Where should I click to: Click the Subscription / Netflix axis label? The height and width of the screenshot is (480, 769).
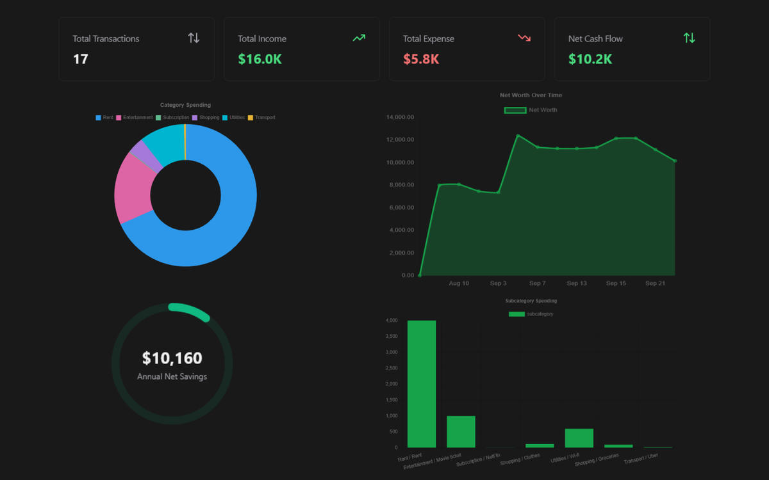479,460
